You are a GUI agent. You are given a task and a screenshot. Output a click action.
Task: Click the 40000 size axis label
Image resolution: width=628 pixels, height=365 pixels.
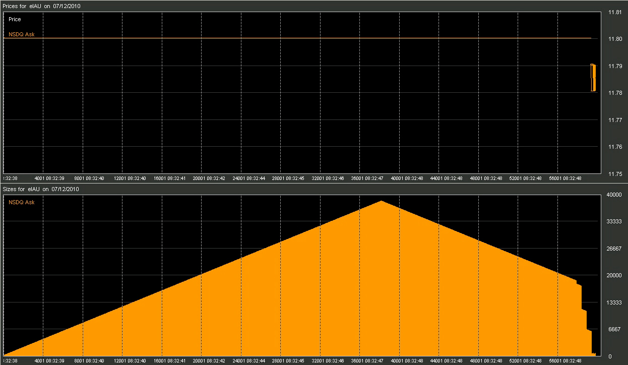pos(614,195)
